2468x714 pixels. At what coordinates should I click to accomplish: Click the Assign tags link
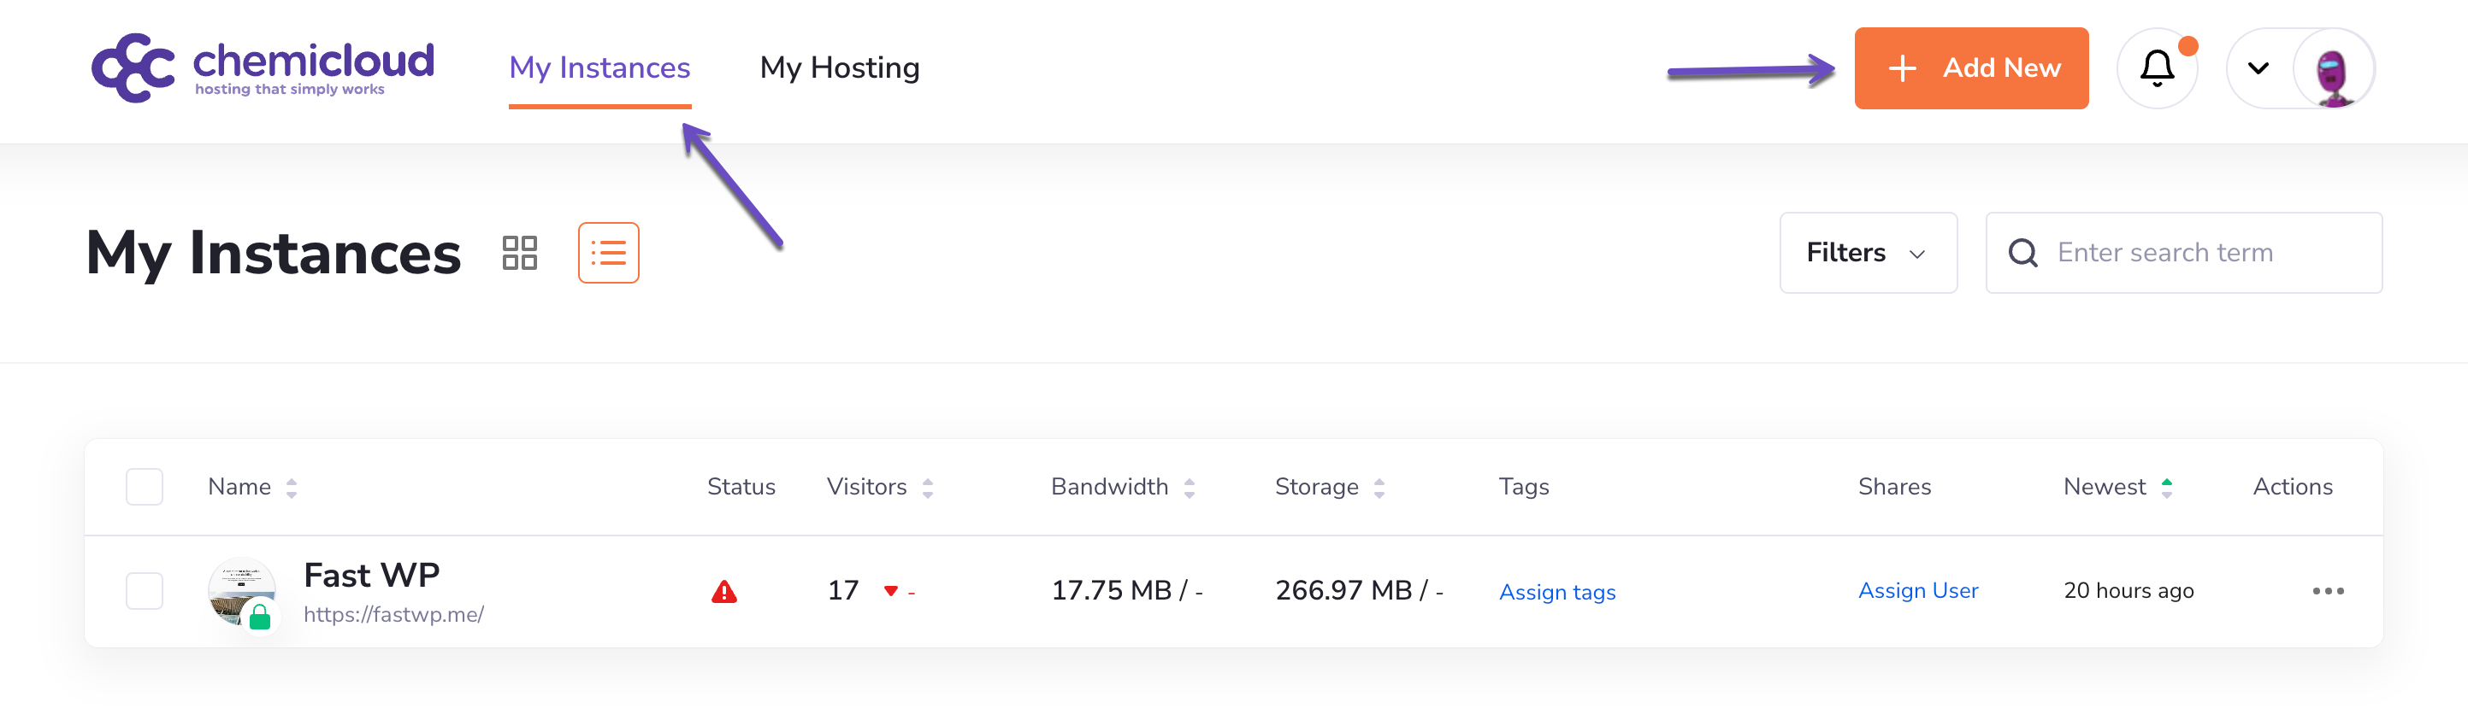pos(1557,592)
